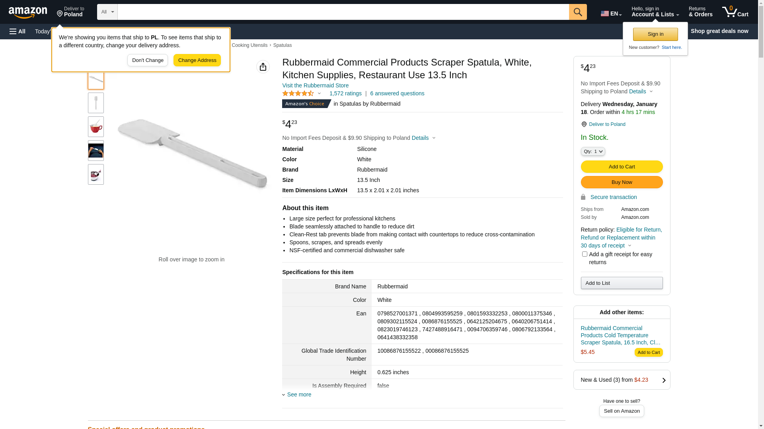Open Visit the Rubbermaid Store link
This screenshot has width=764, height=429.
315,85
